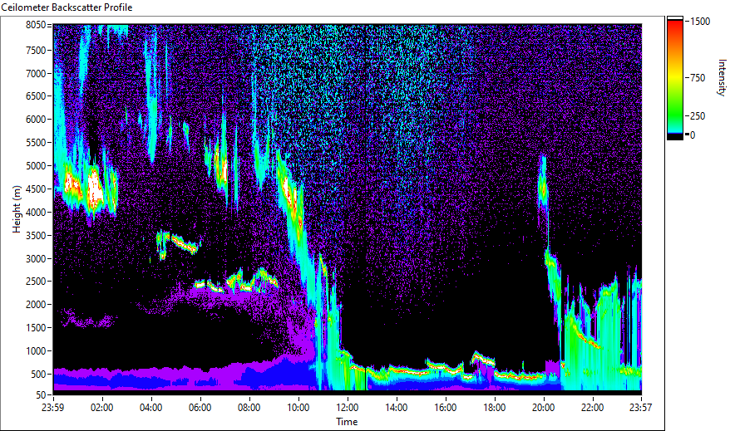Select the 6000 height axis label
The image size is (730, 431).
[x=36, y=120]
